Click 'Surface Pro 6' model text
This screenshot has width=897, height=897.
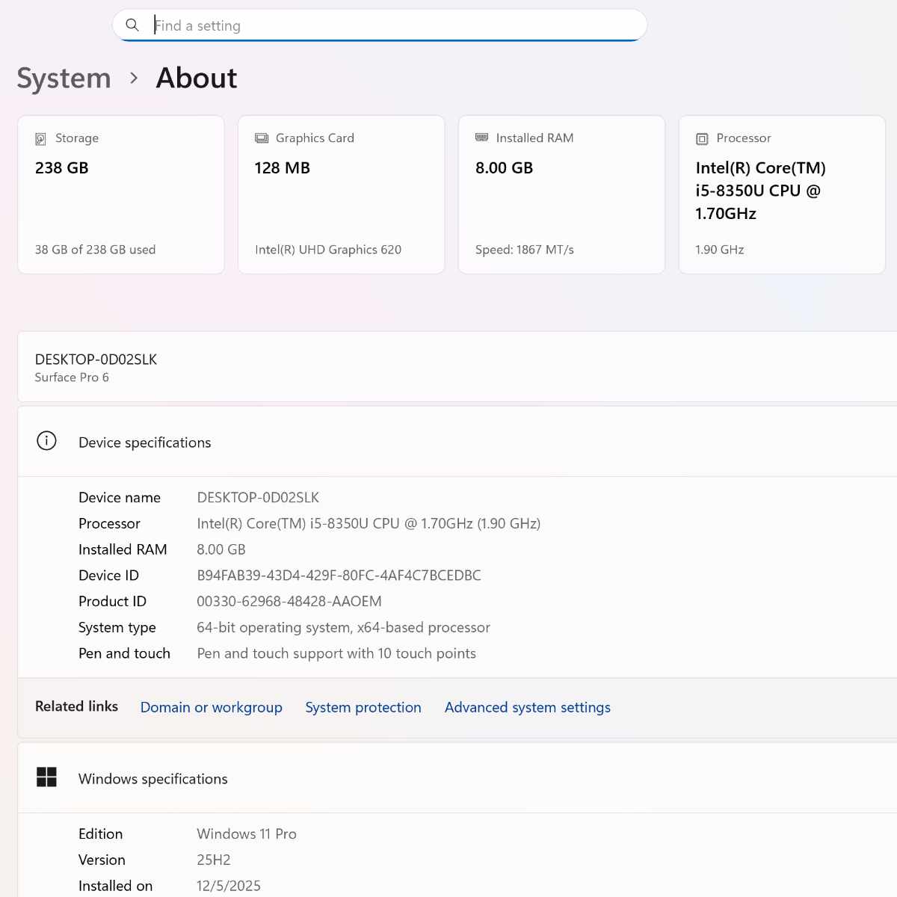(72, 377)
